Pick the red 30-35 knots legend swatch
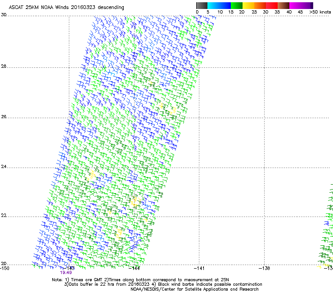Screen dimensions: 333x292 click(272, 5)
